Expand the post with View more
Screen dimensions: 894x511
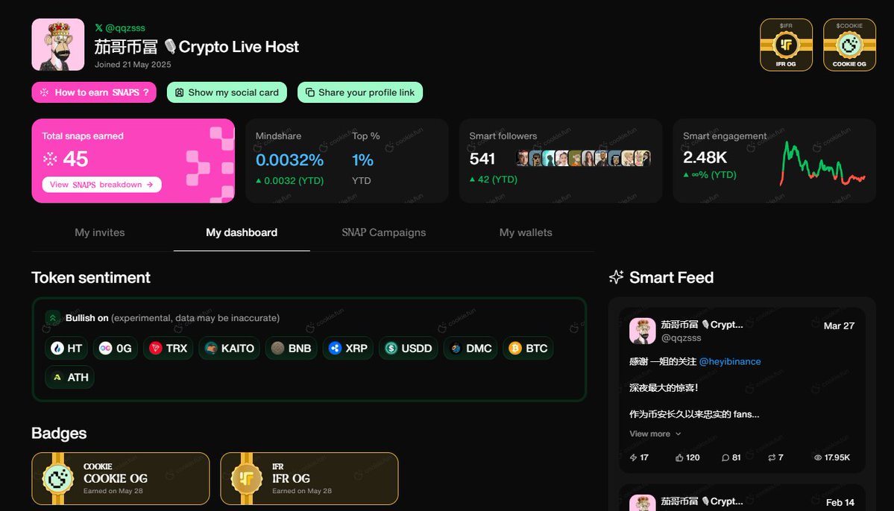click(x=655, y=434)
